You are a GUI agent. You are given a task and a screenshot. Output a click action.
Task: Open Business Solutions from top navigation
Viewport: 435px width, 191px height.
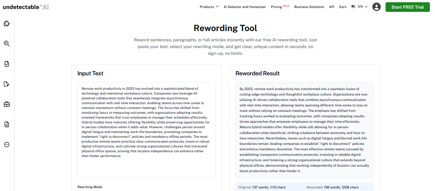309,7
